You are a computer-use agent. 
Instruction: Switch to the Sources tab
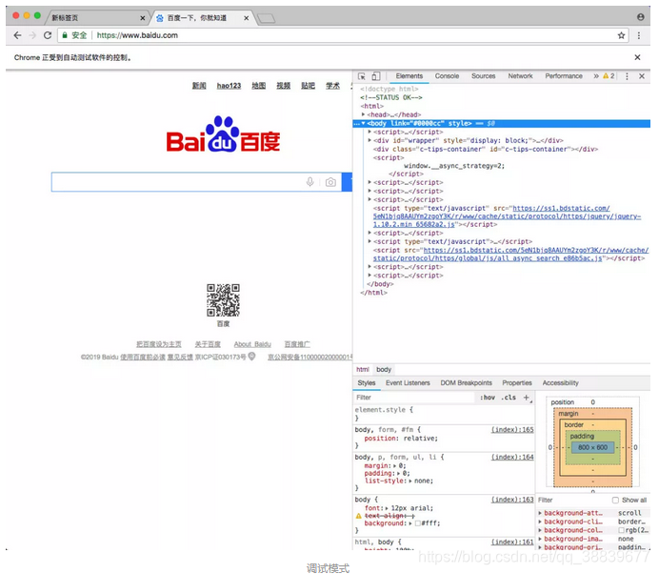coord(484,76)
